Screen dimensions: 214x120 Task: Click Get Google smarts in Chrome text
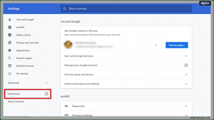coord(81,31)
